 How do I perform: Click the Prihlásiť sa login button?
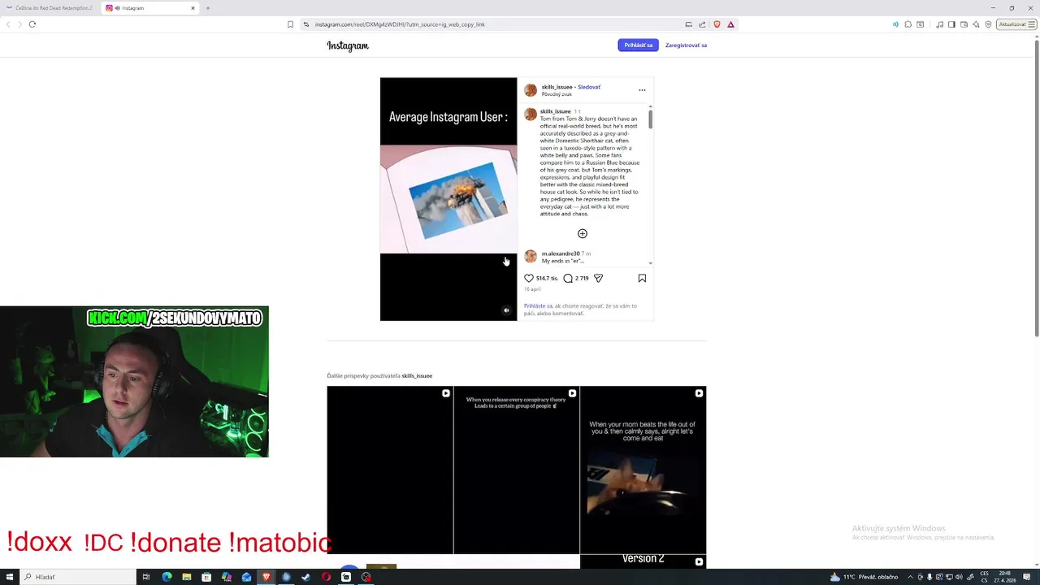[638, 45]
